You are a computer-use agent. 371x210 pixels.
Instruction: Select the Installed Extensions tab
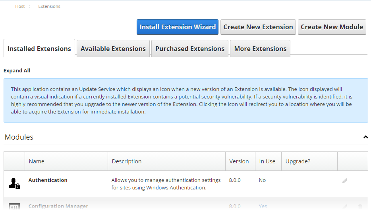coord(39,49)
